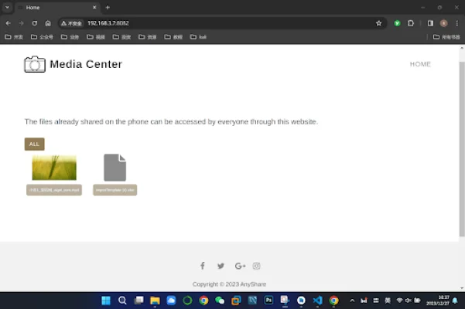
Task: Click the address bar showing 192.168.3.7:8082
Action: (x=217, y=23)
